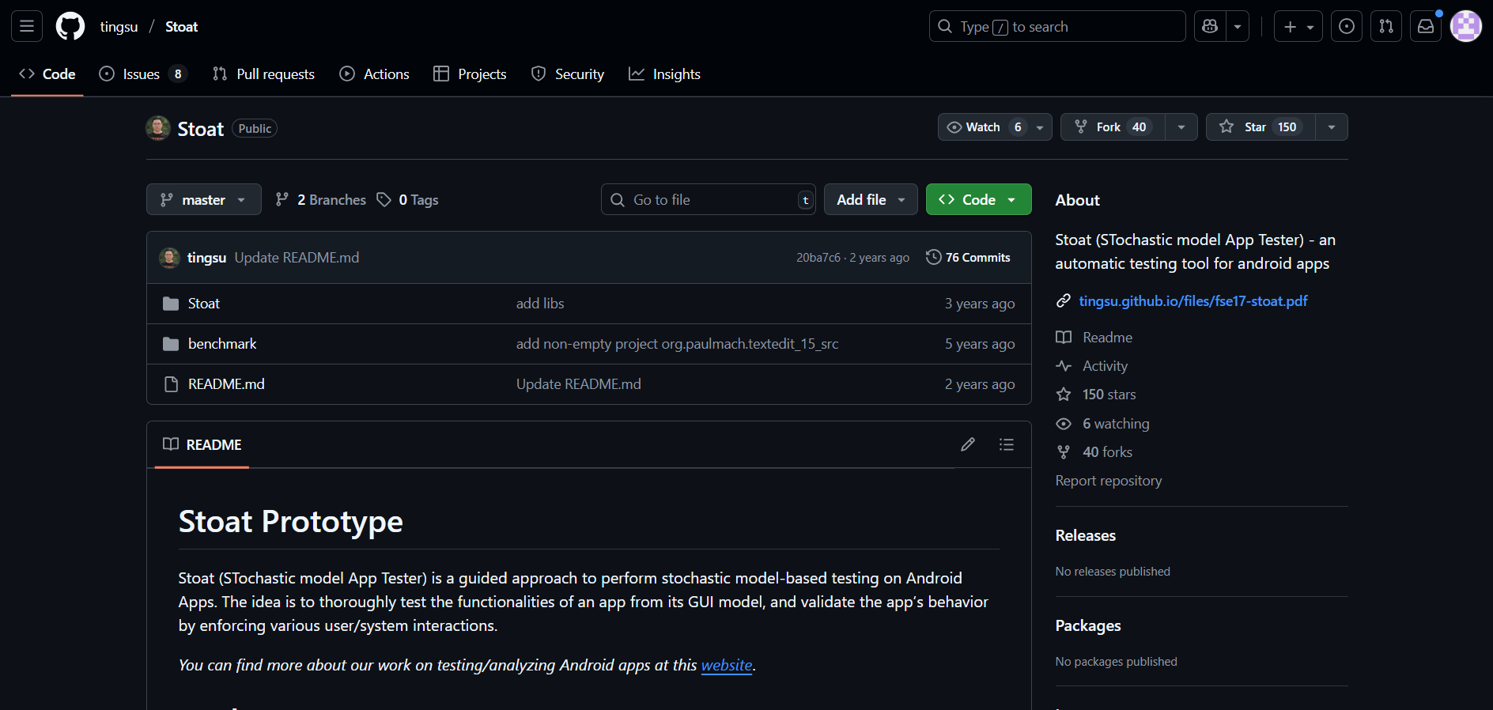Image resolution: width=1493 pixels, height=710 pixels.
Task: Open 76 Commits history
Action: (x=968, y=257)
